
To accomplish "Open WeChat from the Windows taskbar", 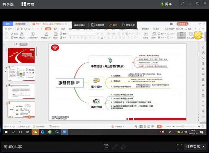I will pyautogui.click(x=35, y=132).
